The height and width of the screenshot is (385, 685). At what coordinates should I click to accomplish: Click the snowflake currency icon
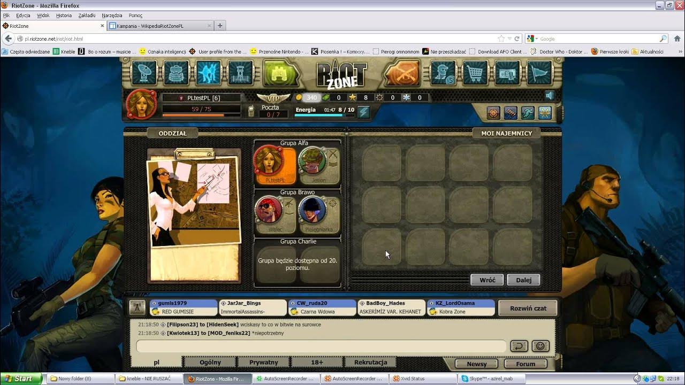click(x=406, y=97)
